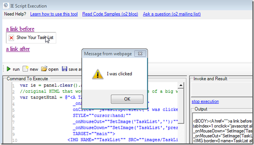Click the STYLE=""cursor:hand;"" code line
The height and width of the screenshot is (145, 254).
tap(102, 115)
